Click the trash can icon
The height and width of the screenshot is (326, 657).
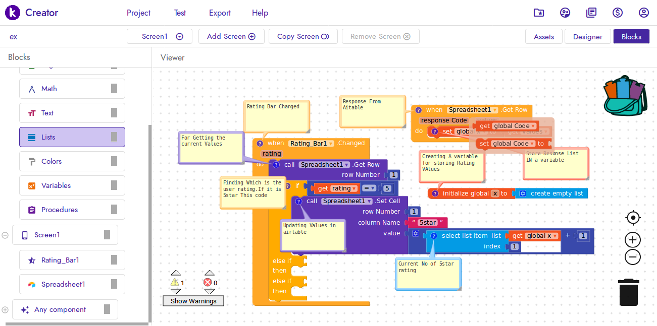point(629,292)
